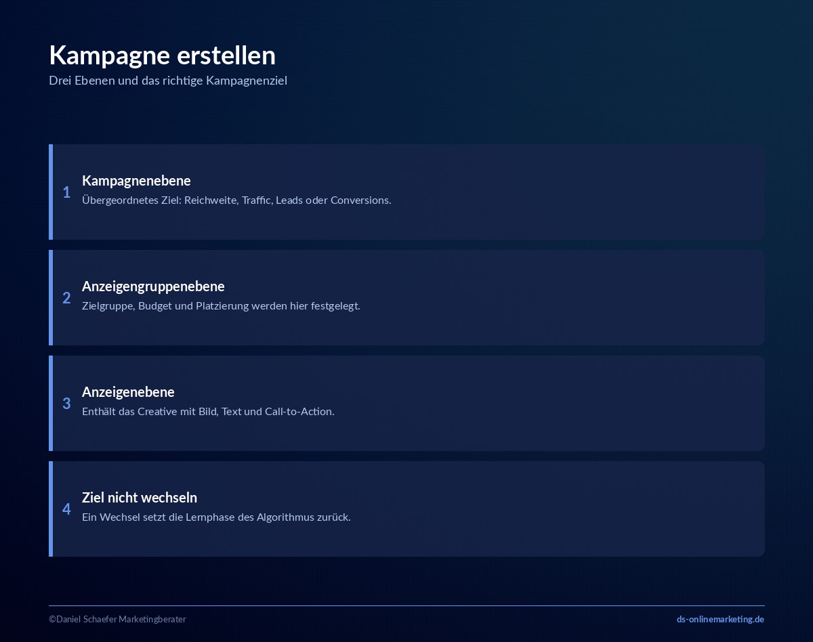Select the 'Ziel nicht wechseln' heading
Viewport: 813px width, 642px height.
pyautogui.click(x=140, y=497)
